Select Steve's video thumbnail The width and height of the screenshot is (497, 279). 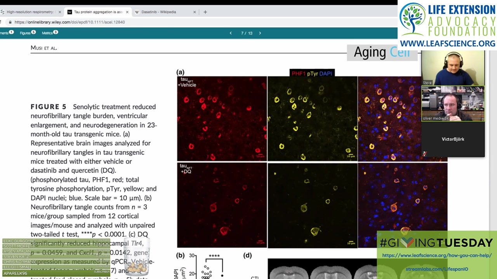point(453,68)
